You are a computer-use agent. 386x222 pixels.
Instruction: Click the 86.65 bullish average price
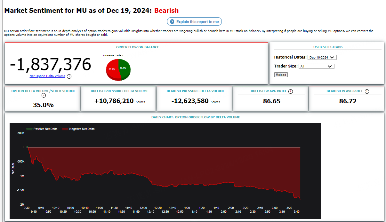tap(271, 101)
